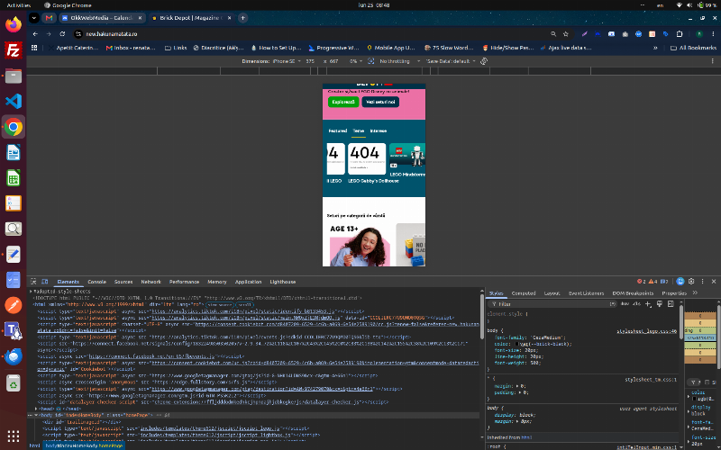The image size is (721, 450).
Task: Open the tab search dropdown arrow
Action: point(33,18)
